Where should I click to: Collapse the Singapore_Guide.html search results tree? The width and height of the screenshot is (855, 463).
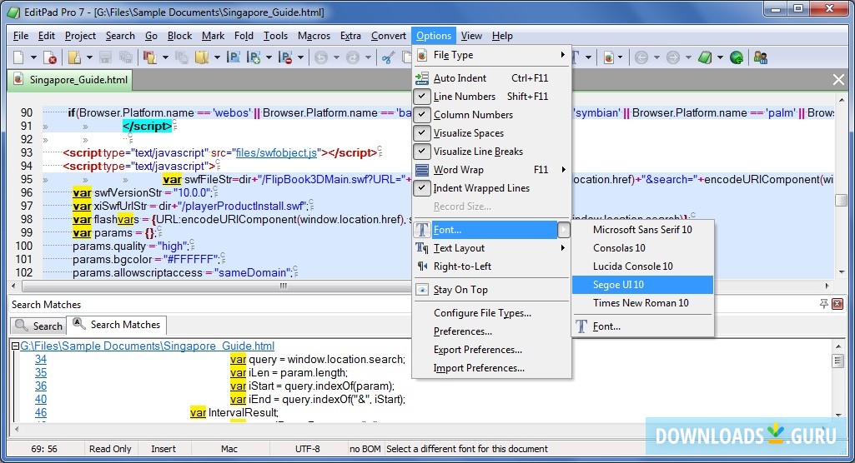coord(15,346)
